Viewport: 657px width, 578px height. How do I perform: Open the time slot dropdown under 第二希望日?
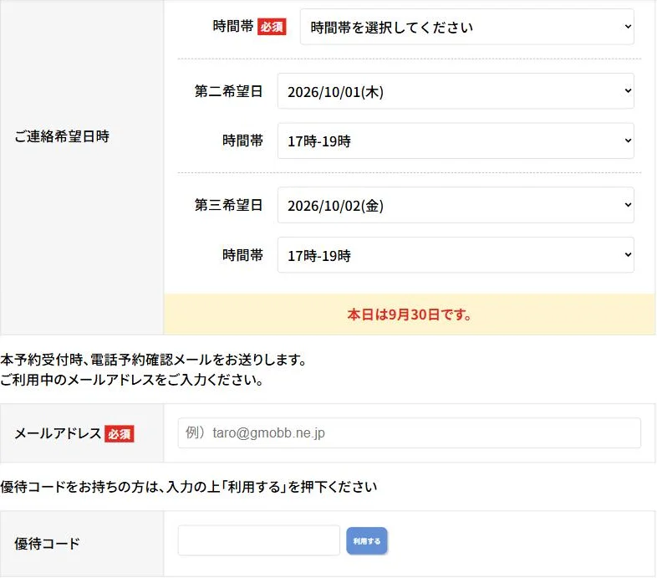coord(456,141)
